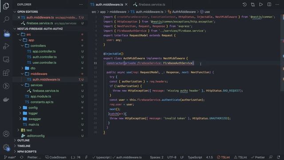Click the middleware breadcrumb segment

118,12
